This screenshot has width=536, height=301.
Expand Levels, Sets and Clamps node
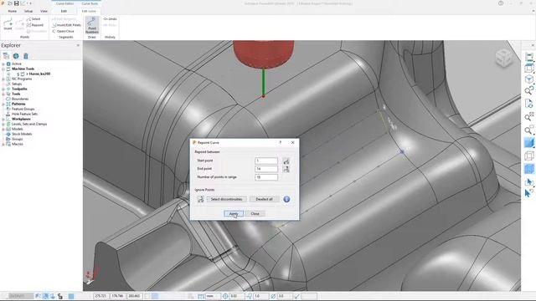pyautogui.click(x=3, y=124)
